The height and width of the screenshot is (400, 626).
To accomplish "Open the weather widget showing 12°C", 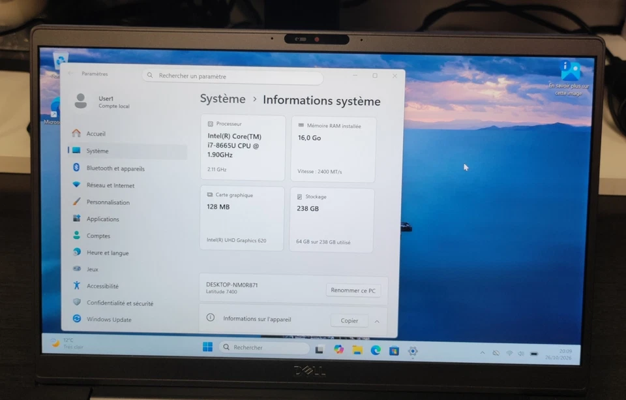I will 67,343.
